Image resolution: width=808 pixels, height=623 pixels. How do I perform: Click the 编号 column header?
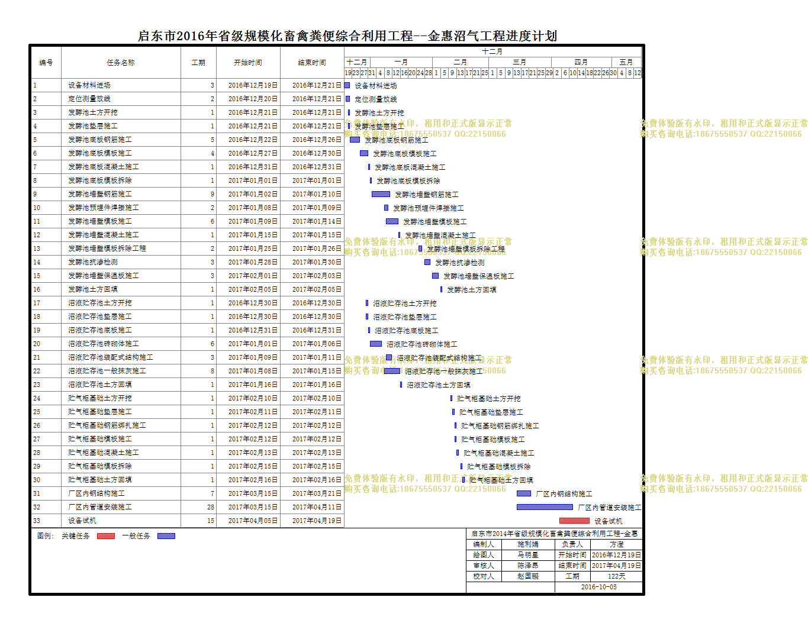46,63
